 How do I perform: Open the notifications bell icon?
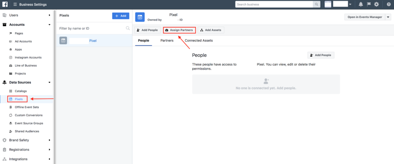click(361, 4)
